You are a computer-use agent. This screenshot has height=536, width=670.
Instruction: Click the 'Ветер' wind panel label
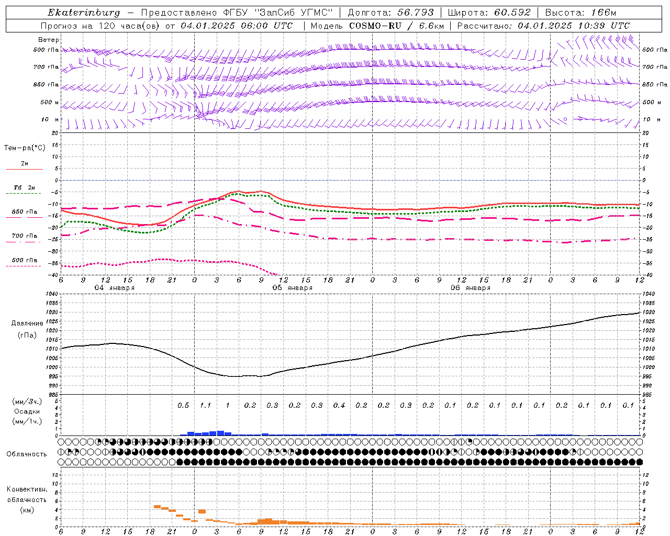[x=49, y=40]
